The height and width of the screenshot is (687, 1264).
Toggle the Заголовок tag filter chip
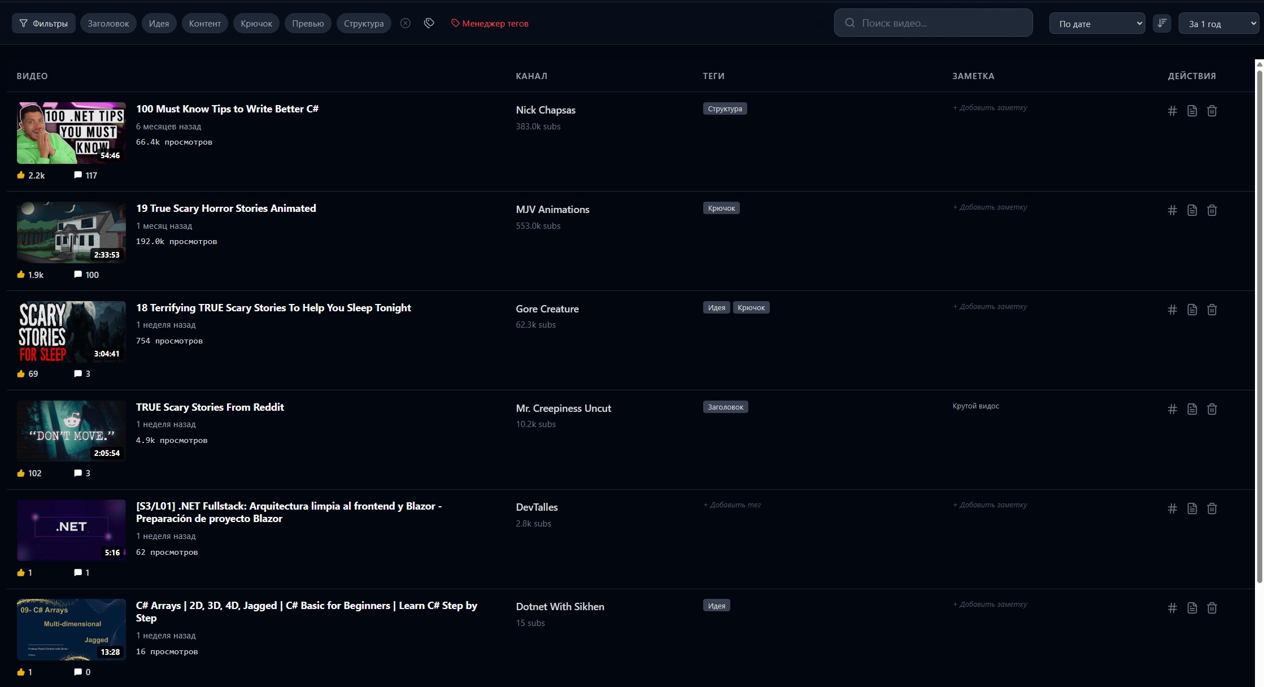[x=108, y=23]
